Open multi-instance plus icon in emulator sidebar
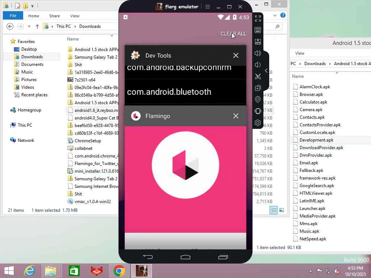 258,88
